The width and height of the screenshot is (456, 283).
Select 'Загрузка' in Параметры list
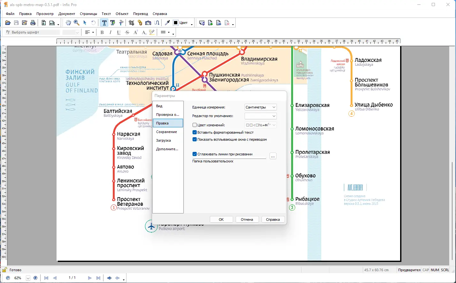tap(168, 140)
